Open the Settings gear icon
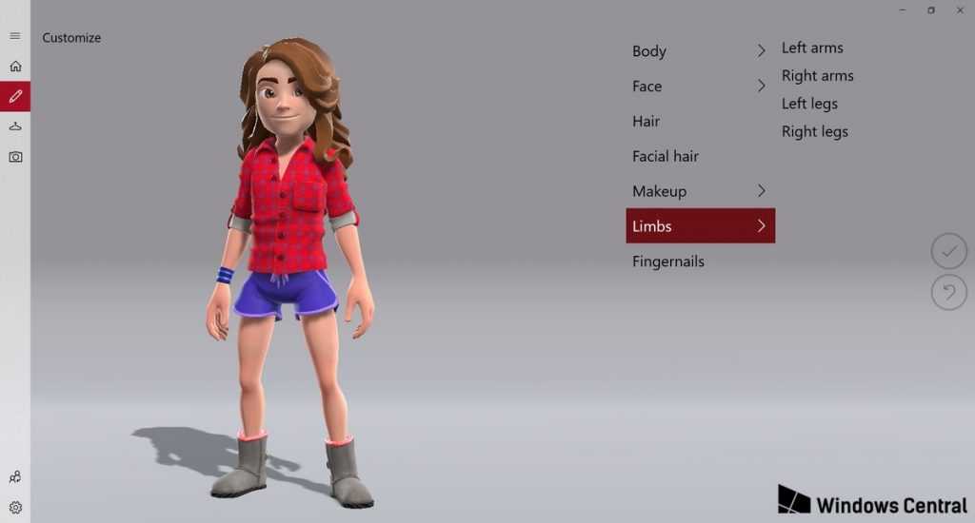 pyautogui.click(x=15, y=508)
